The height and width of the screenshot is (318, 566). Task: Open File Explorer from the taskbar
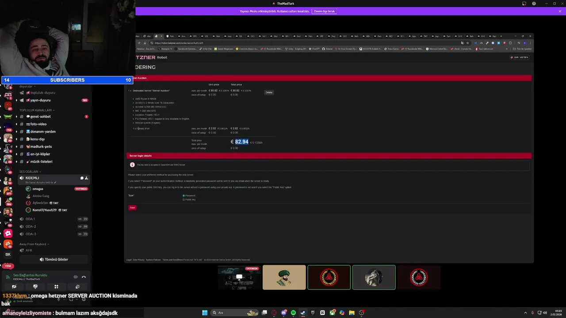tap(352, 313)
